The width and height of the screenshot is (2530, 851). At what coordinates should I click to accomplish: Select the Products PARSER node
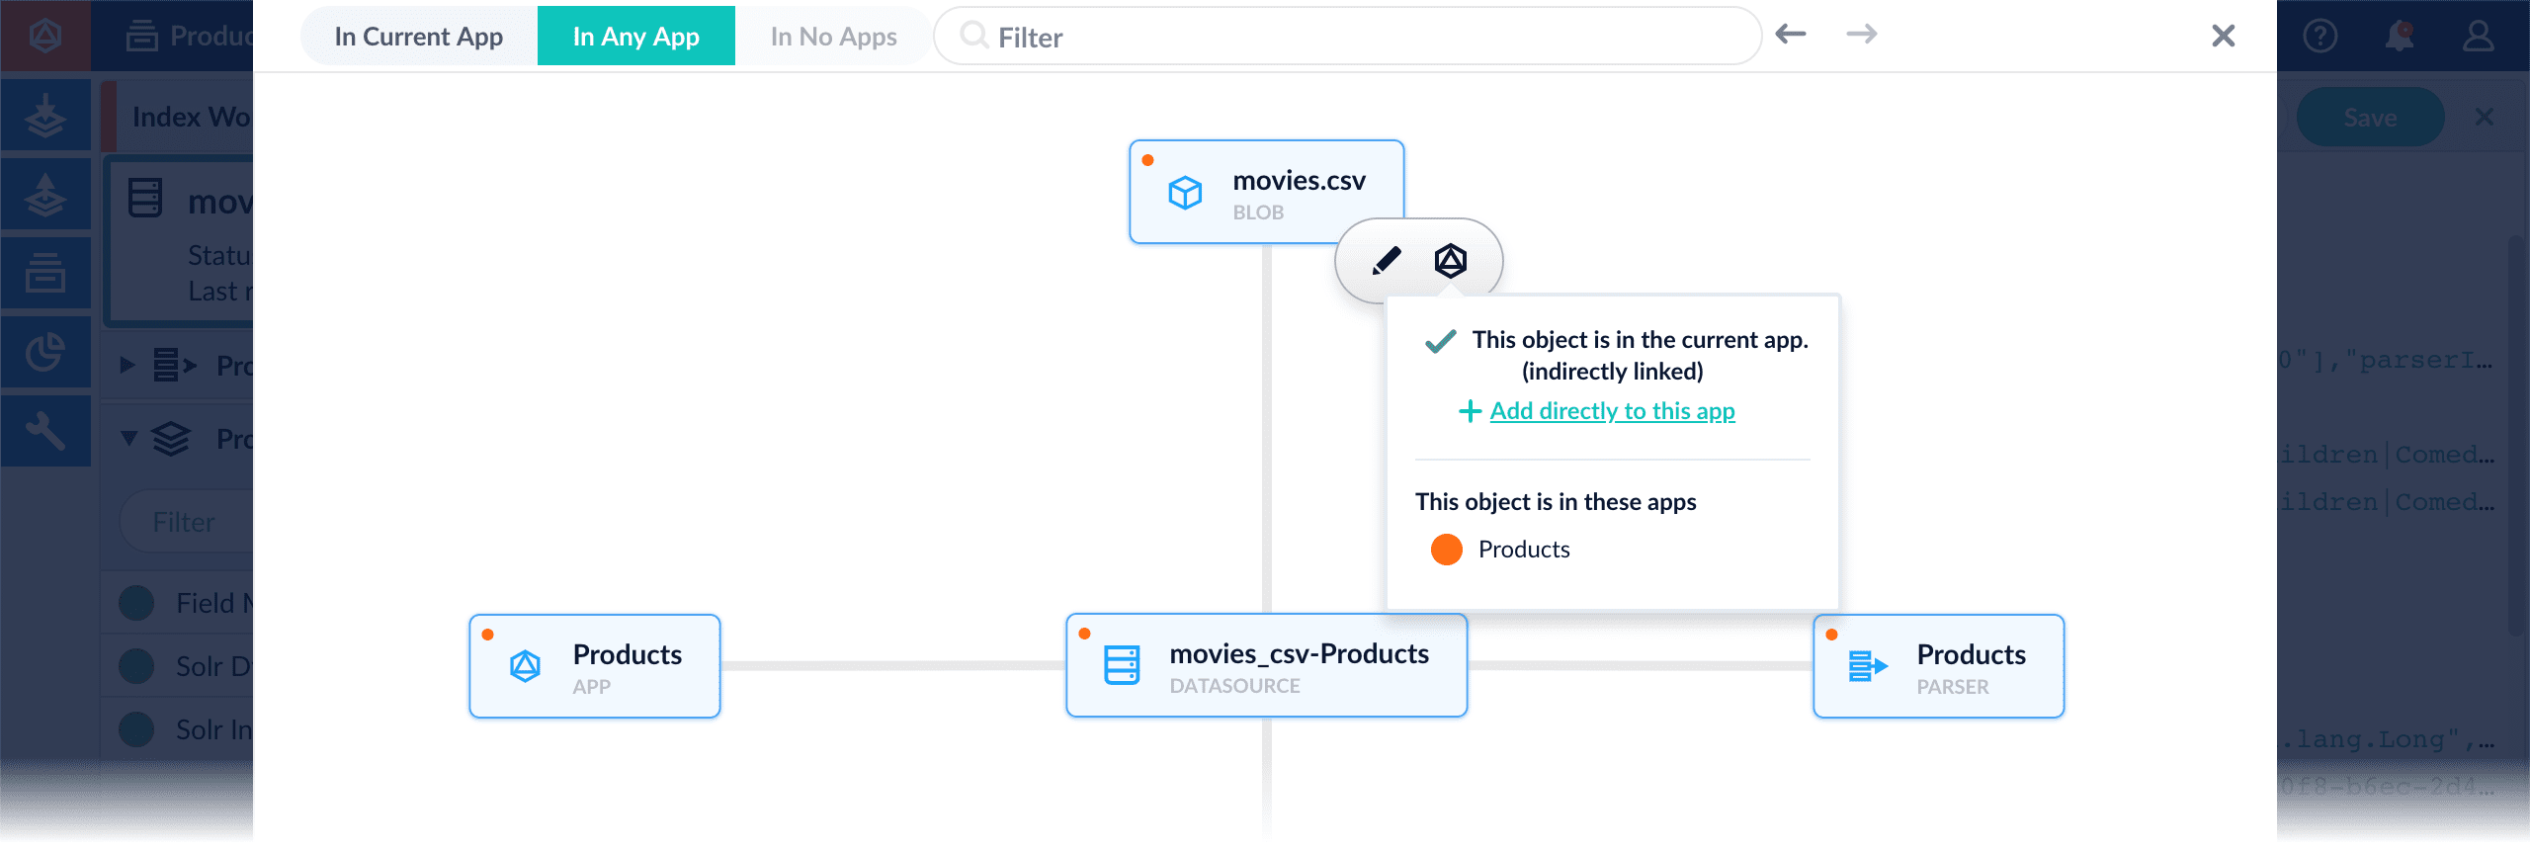(1939, 666)
